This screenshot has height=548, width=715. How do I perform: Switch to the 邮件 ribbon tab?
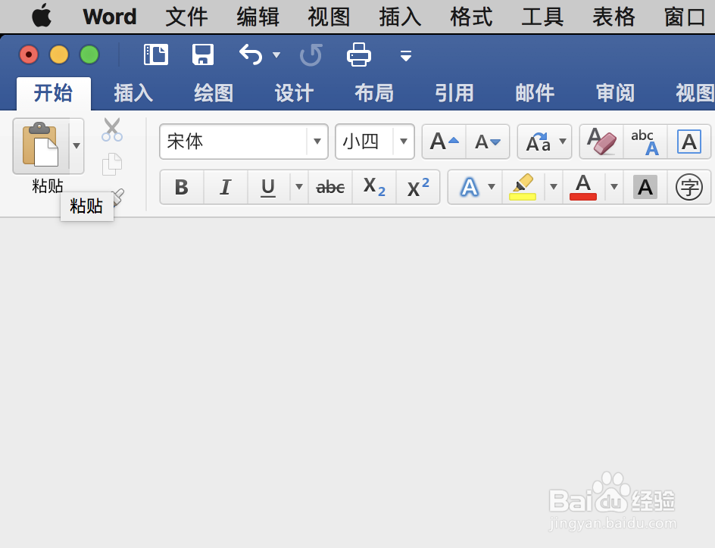click(535, 93)
